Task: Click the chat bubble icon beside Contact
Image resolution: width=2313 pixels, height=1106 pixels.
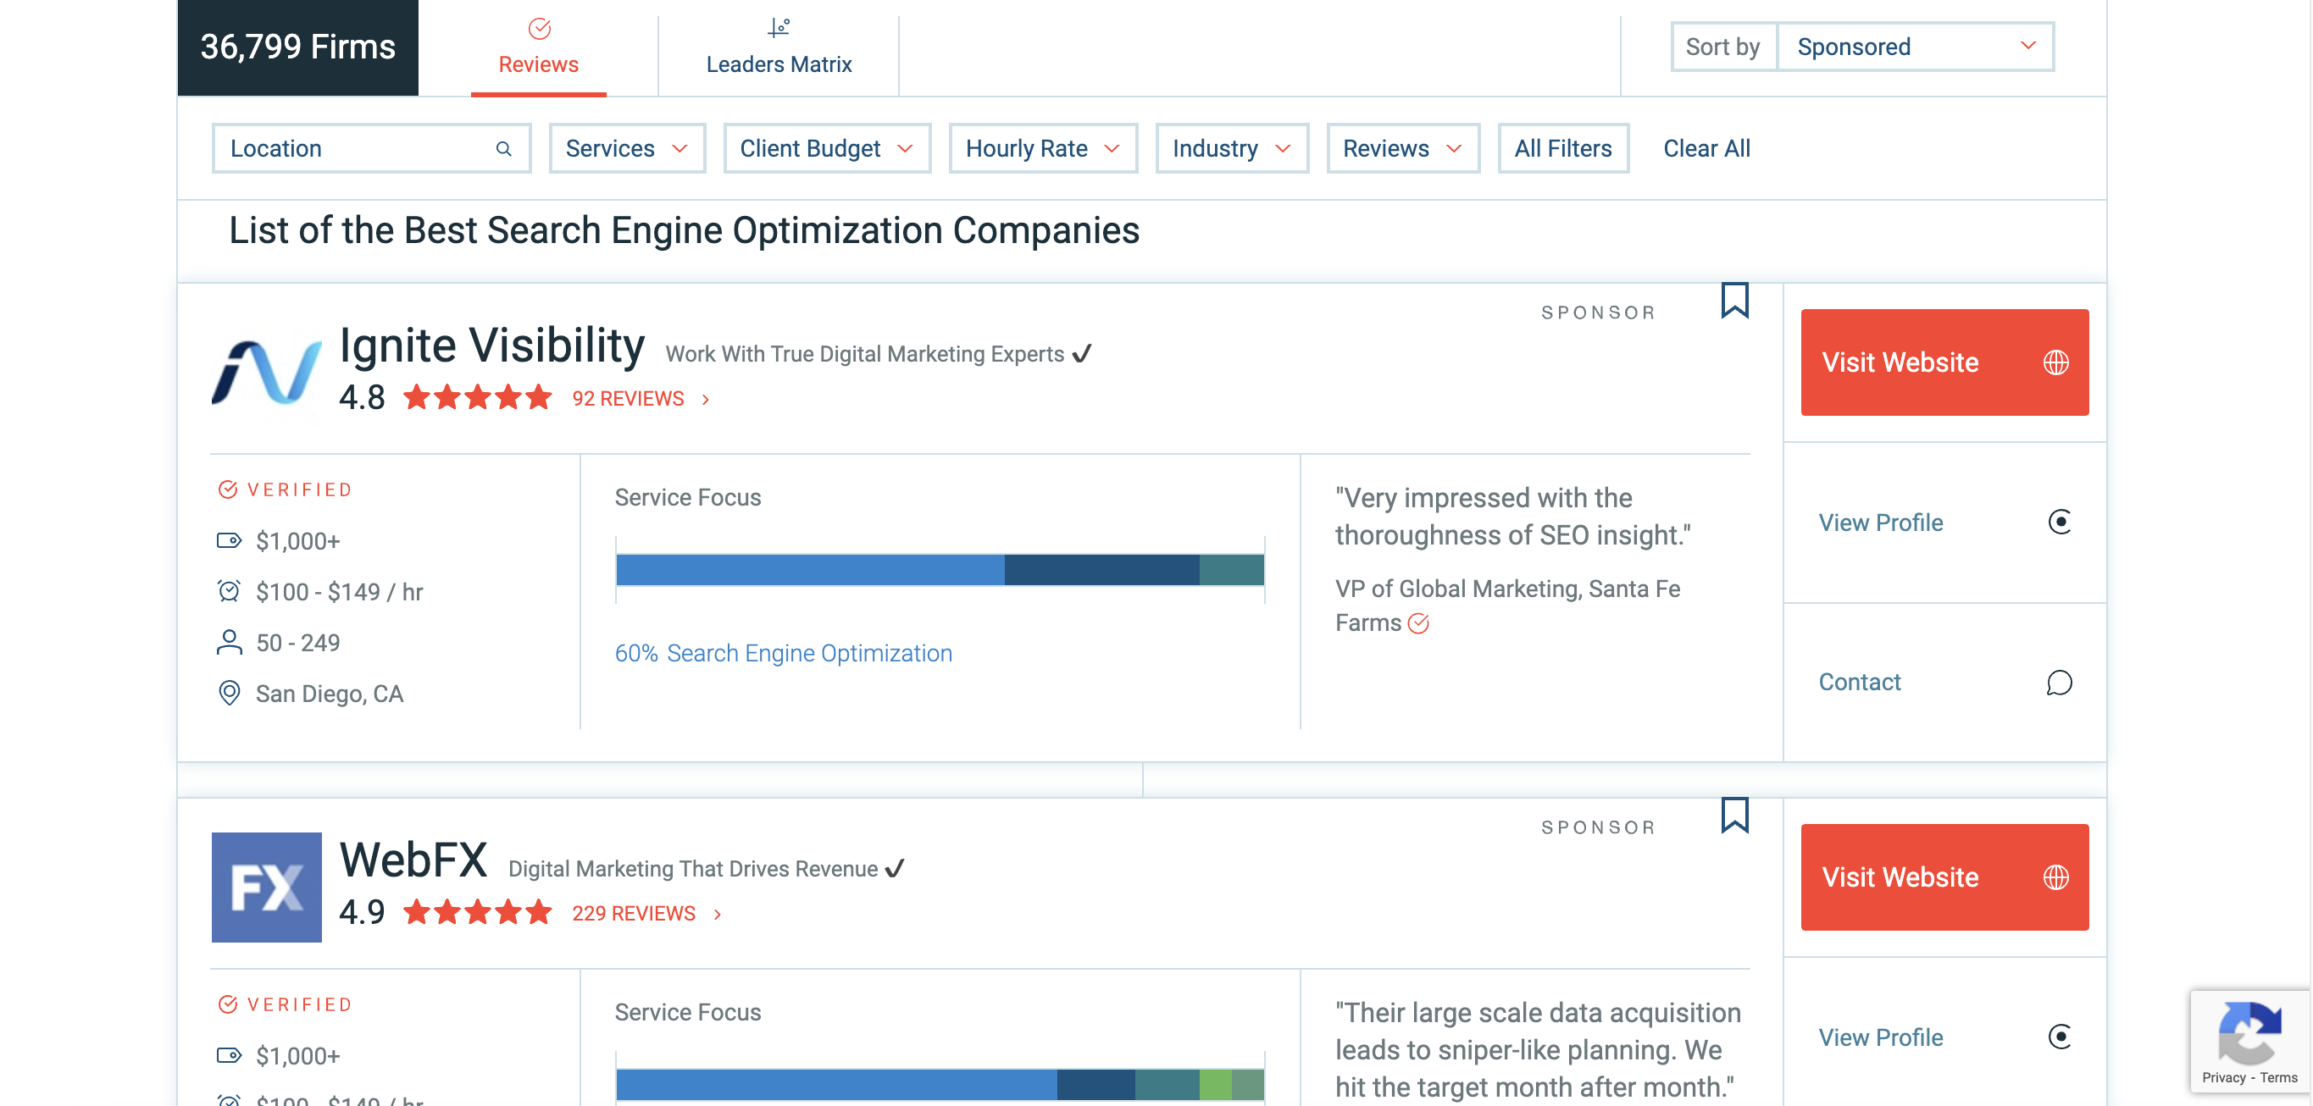Action: tap(2059, 683)
